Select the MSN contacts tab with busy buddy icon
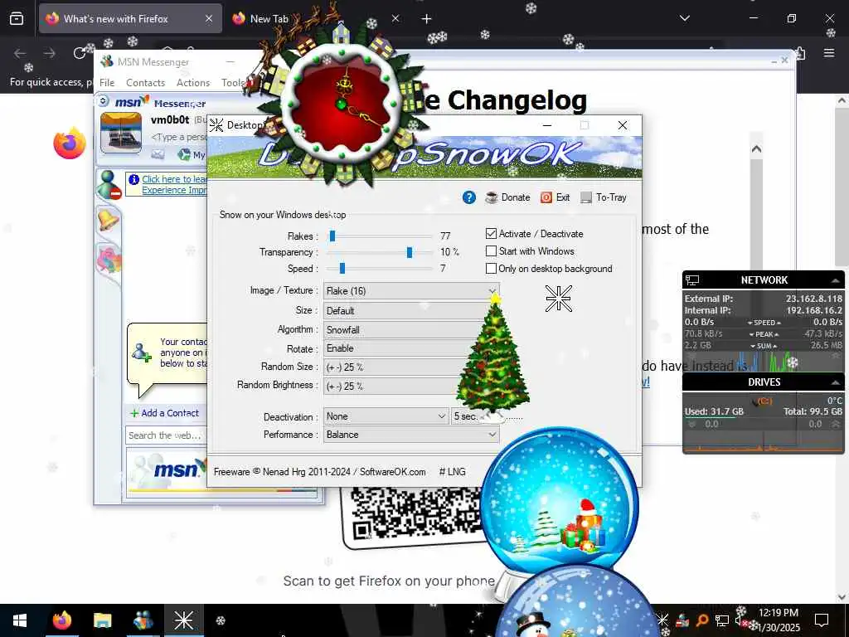This screenshot has width=849, height=637. tap(109, 185)
